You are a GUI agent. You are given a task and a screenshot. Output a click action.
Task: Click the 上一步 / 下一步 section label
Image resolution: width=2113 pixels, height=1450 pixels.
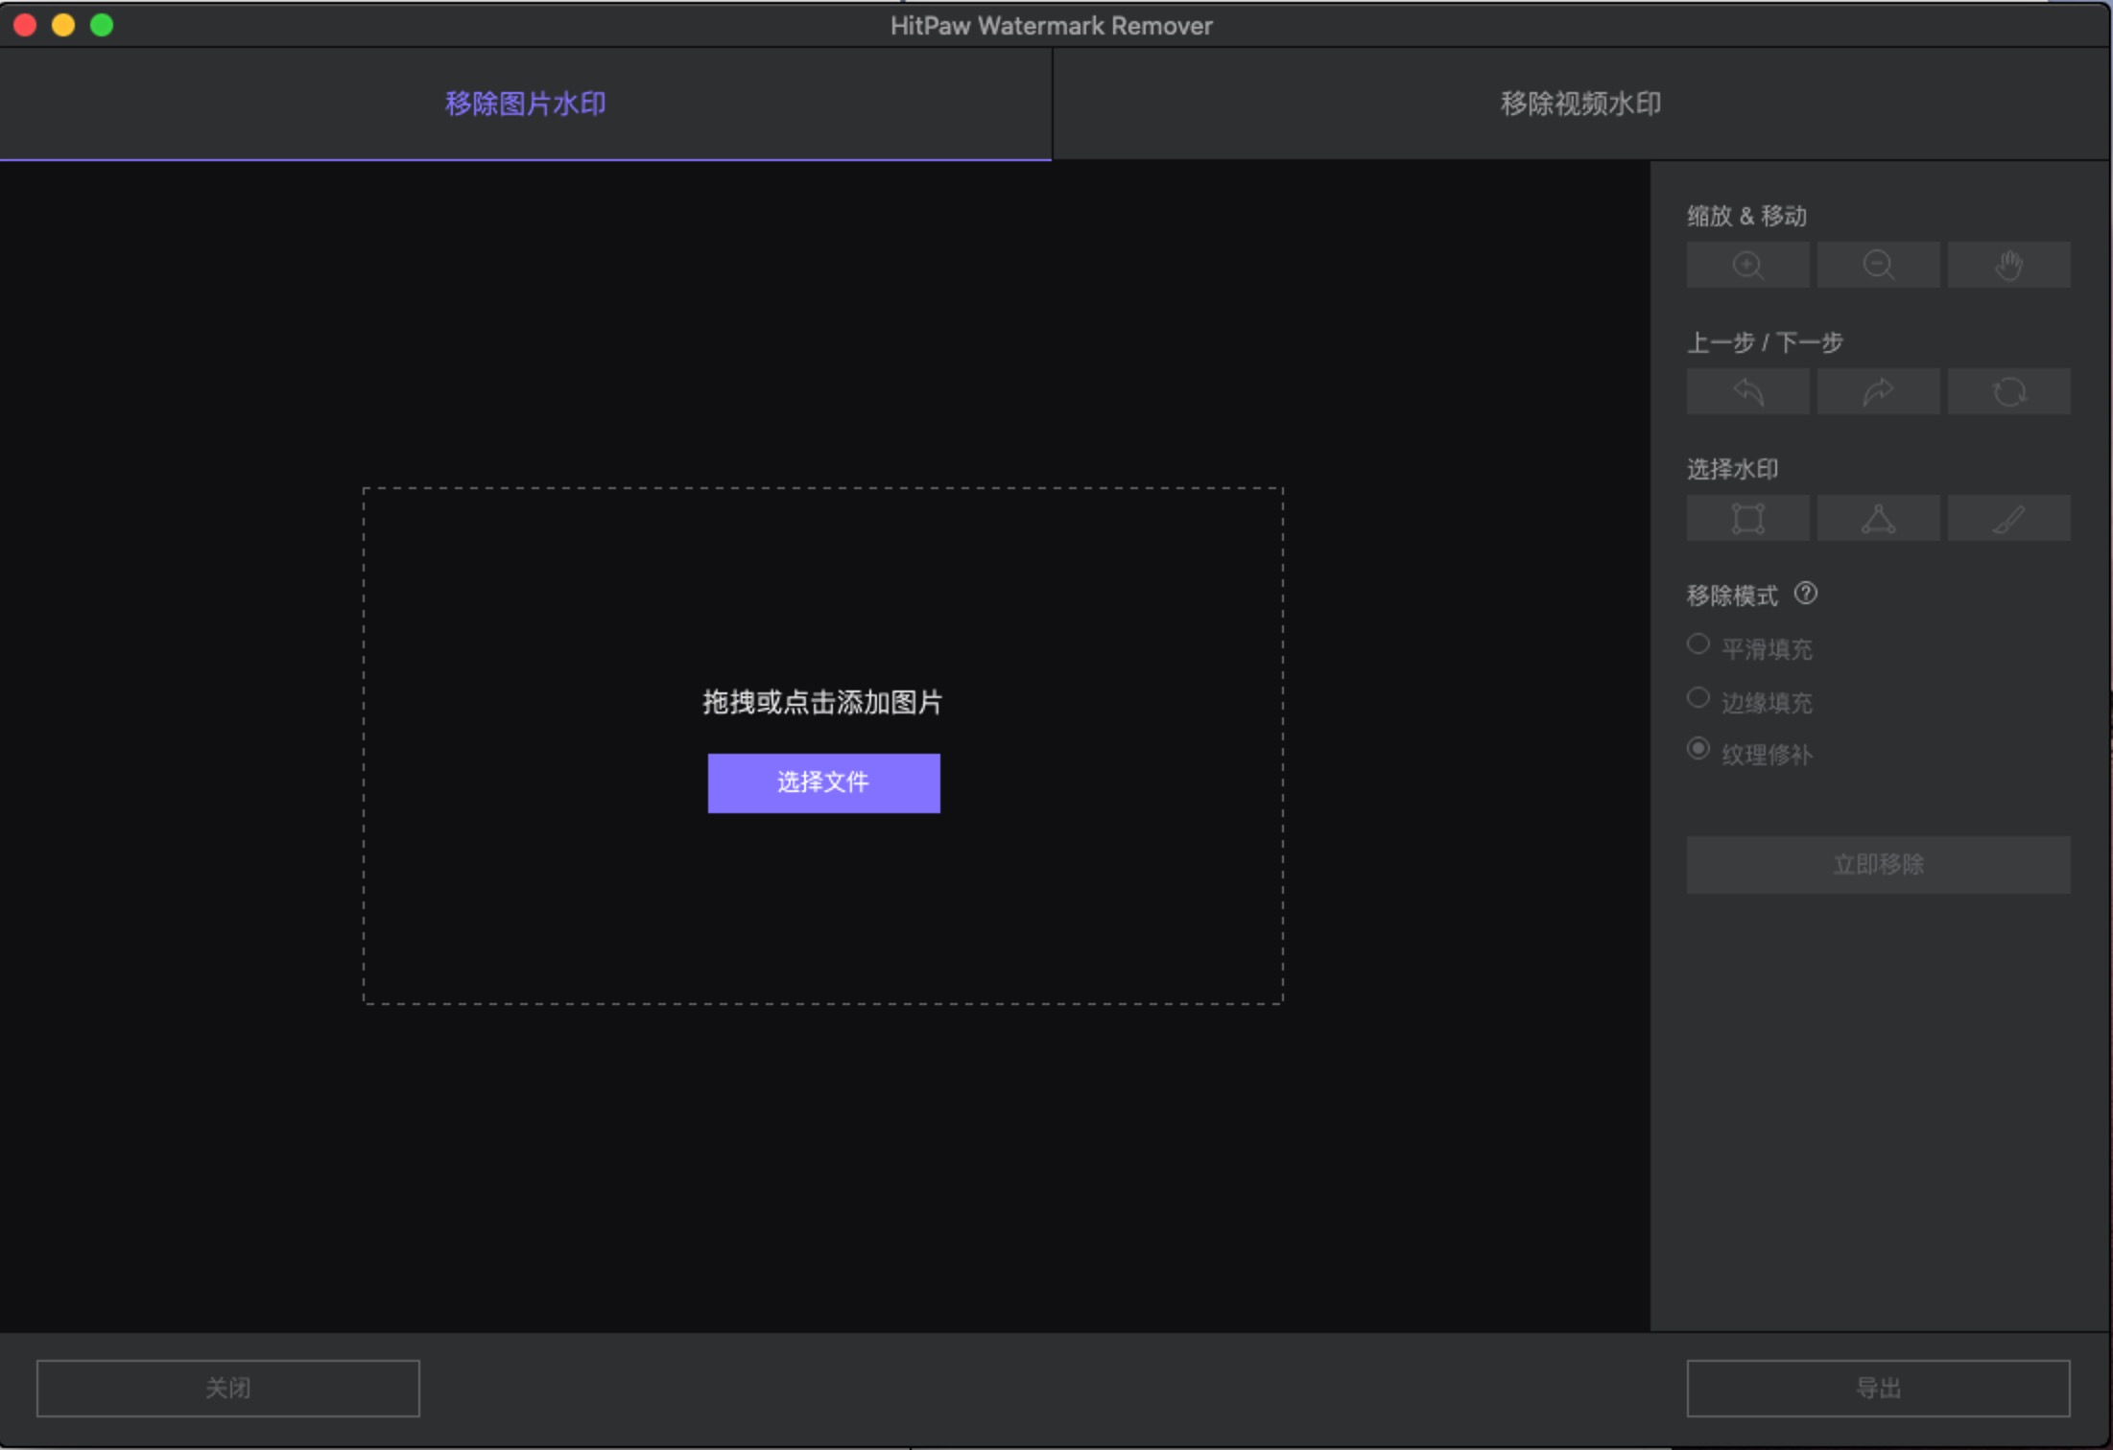1765,342
